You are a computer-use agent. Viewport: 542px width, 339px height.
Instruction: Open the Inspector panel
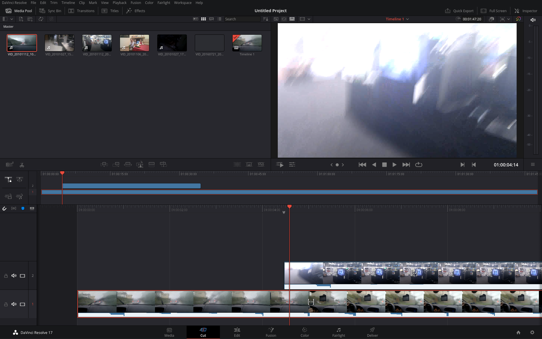(526, 11)
